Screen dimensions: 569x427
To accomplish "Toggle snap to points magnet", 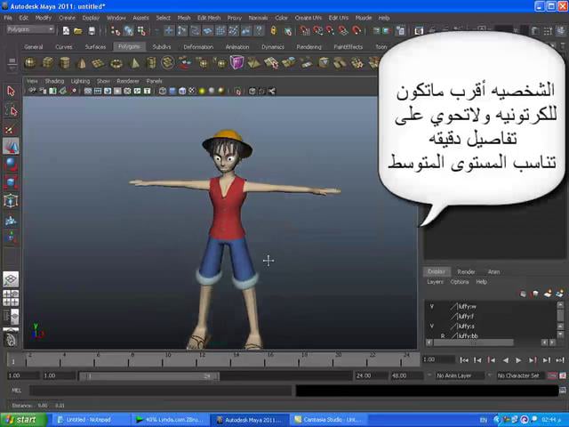I will pos(330,31).
